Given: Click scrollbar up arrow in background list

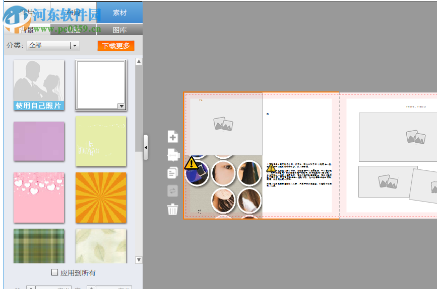Looking at the screenshot, I should coord(139,61).
